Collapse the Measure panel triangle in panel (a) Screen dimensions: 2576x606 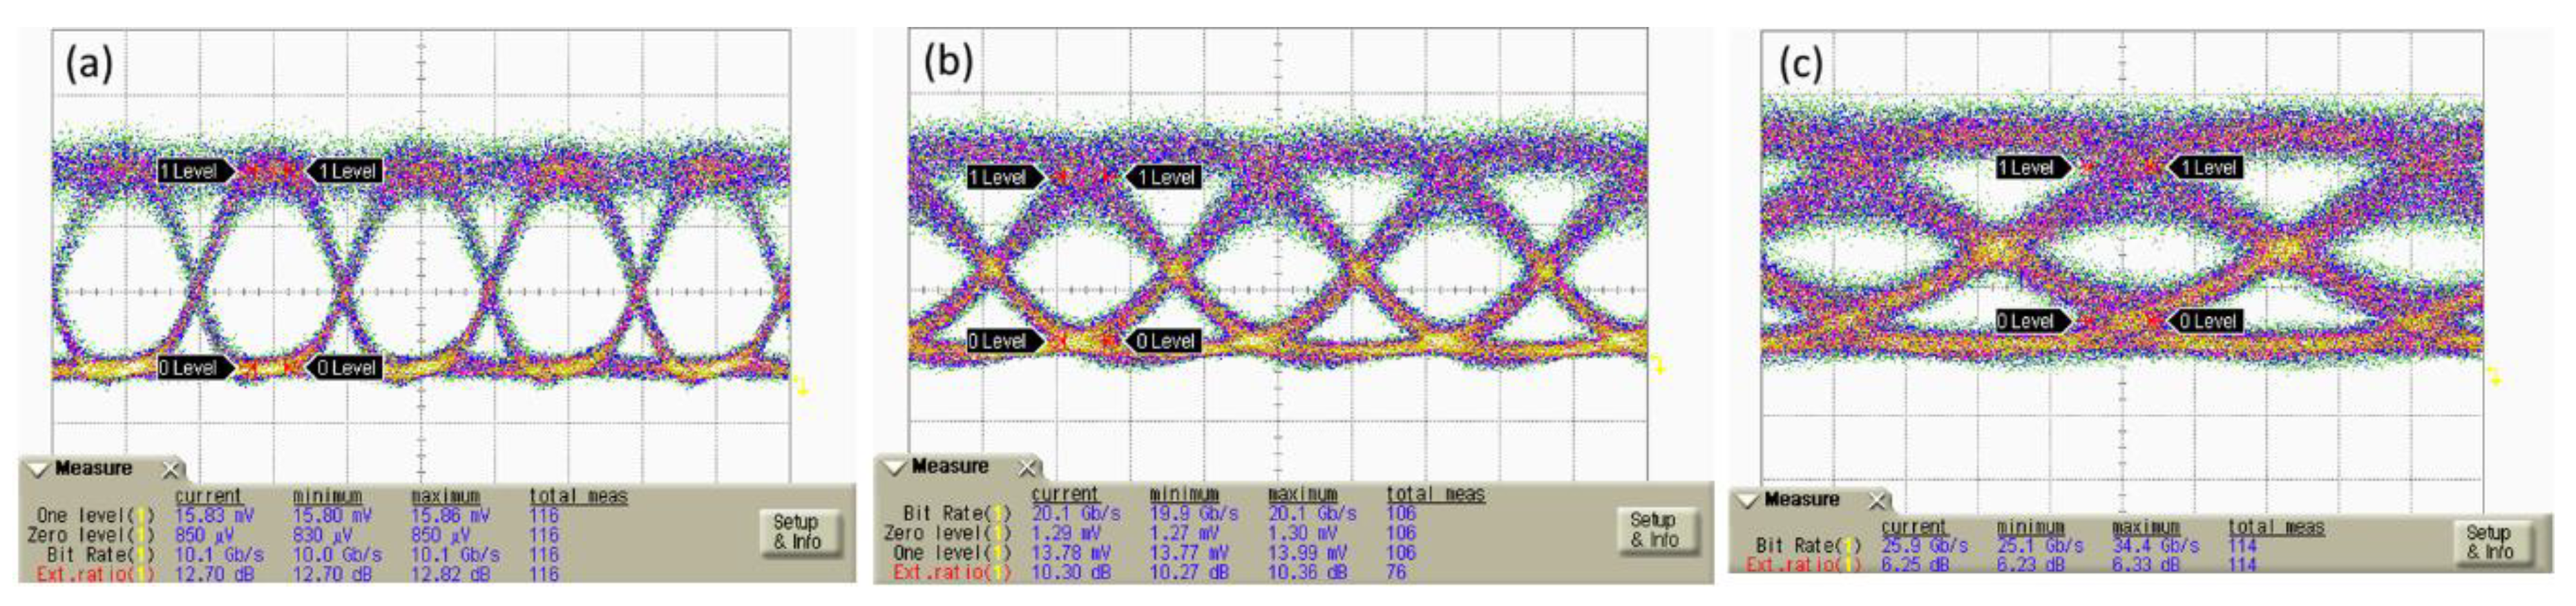[x=38, y=469]
